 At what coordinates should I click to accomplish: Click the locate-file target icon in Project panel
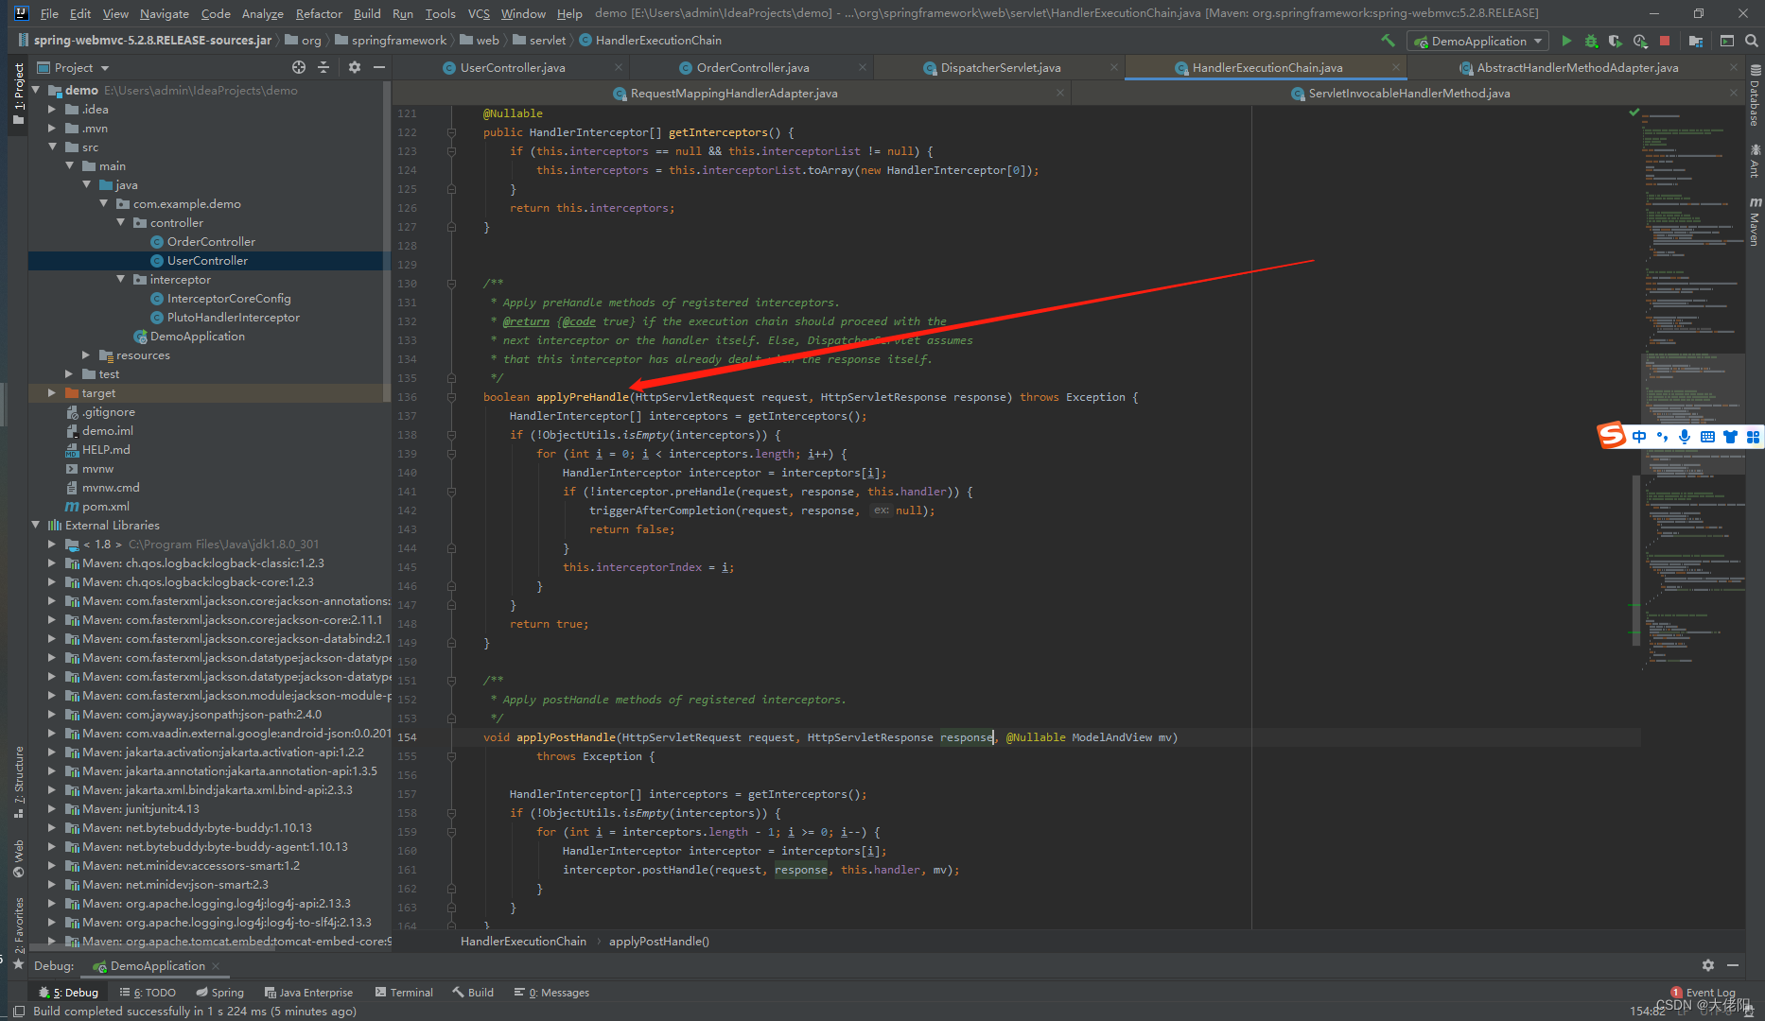[299, 67]
